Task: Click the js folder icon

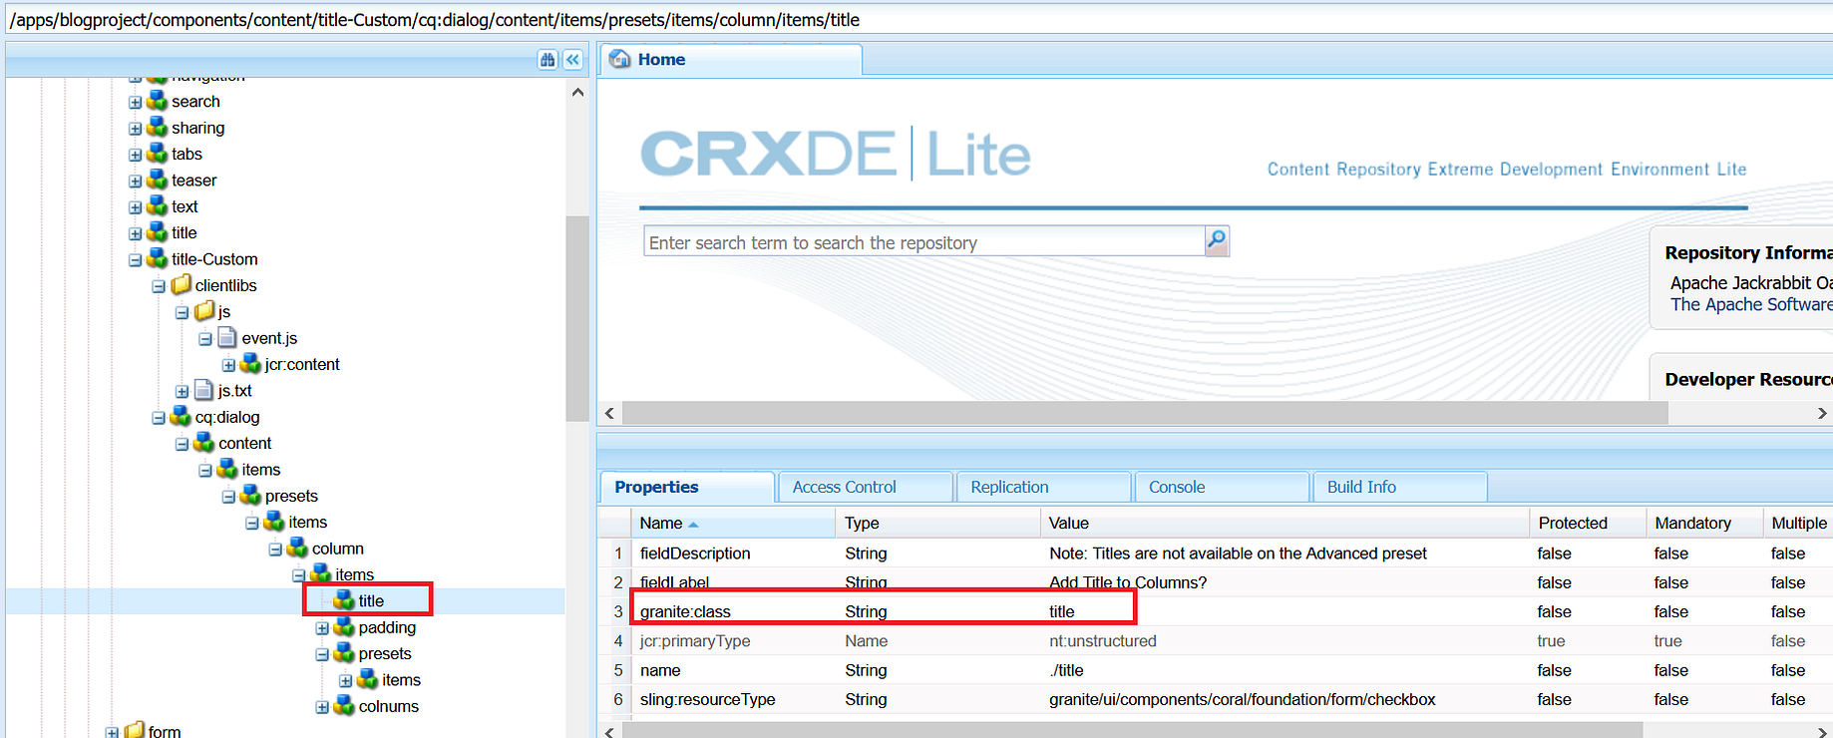Action: (204, 311)
